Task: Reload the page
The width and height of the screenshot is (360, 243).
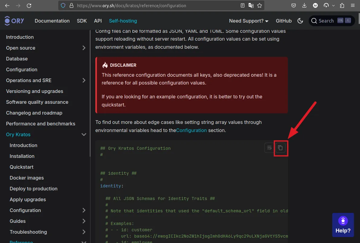Action: pyautogui.click(x=29, y=5)
